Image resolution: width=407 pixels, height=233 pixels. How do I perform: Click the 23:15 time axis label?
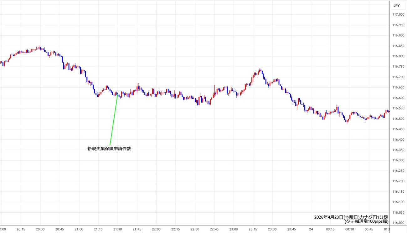tap(253, 229)
